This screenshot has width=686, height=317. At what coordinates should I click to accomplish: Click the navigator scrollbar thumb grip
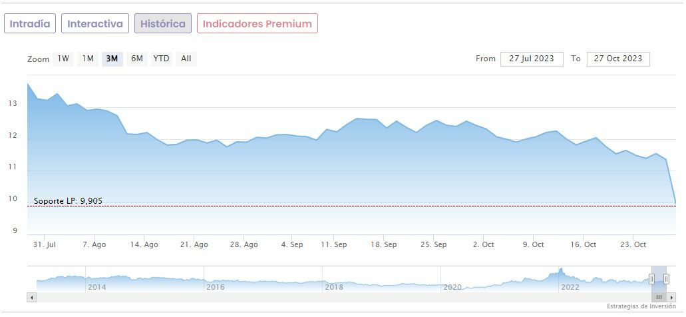[x=659, y=296]
